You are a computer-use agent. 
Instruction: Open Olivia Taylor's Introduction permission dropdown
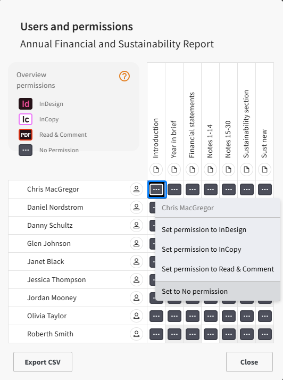point(156,316)
